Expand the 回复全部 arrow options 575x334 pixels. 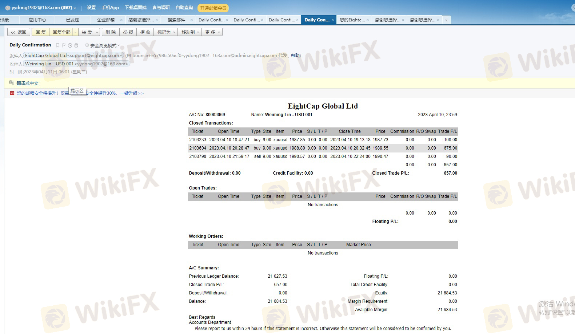(75, 32)
